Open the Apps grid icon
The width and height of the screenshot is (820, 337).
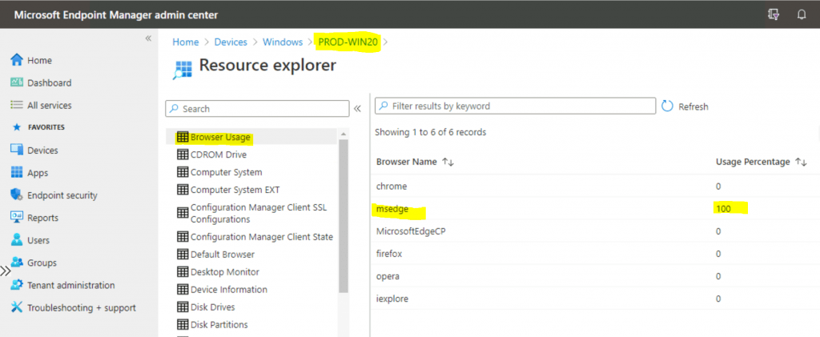tap(17, 172)
